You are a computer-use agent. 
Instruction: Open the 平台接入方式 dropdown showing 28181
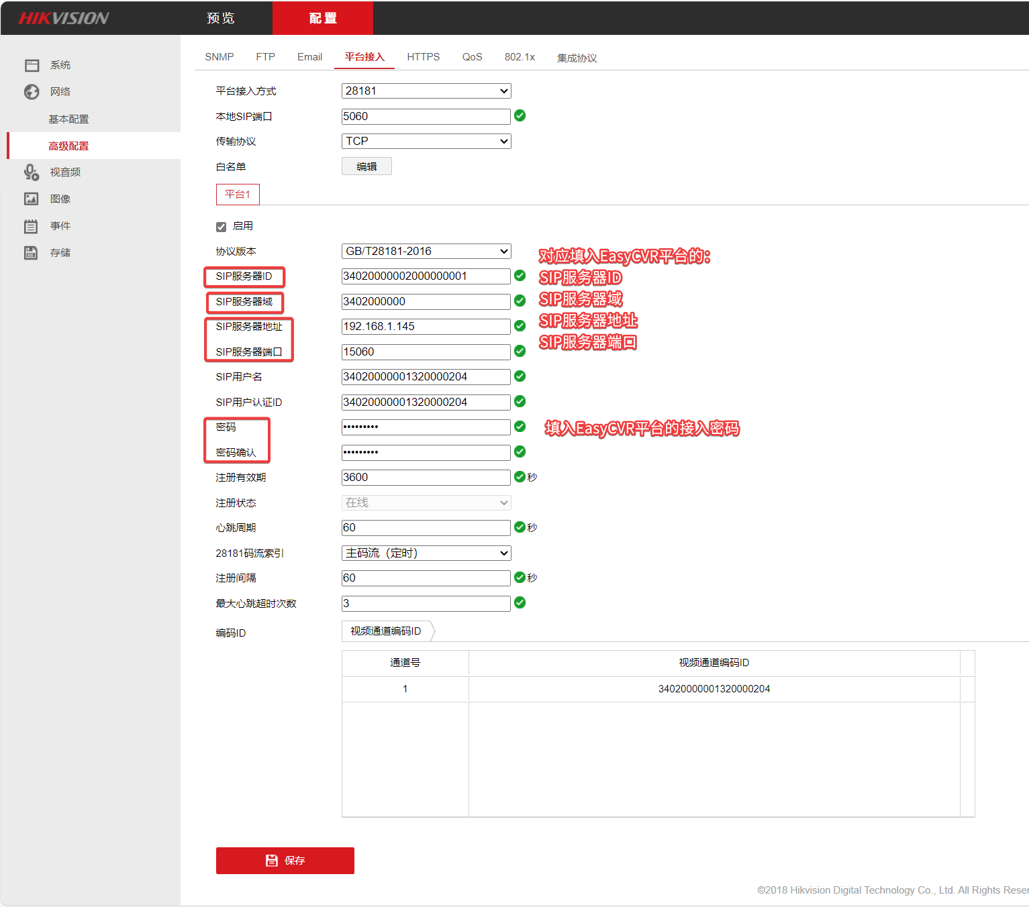click(426, 91)
